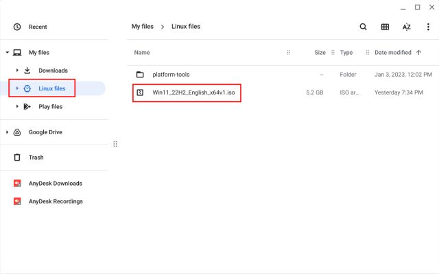The width and height of the screenshot is (439, 274).
Task: Open the search icon in toolbar
Action: [363, 27]
